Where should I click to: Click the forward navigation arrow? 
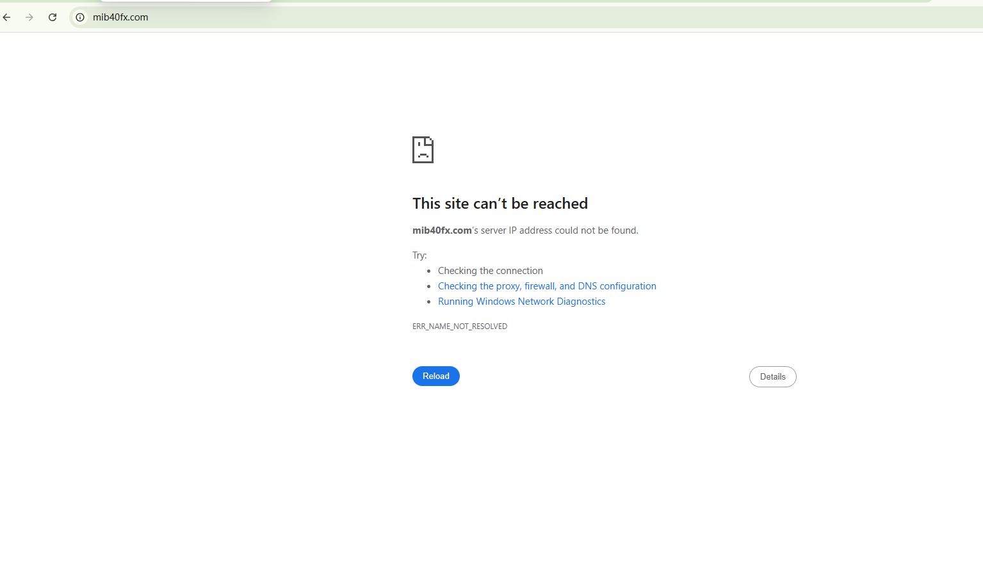tap(29, 17)
